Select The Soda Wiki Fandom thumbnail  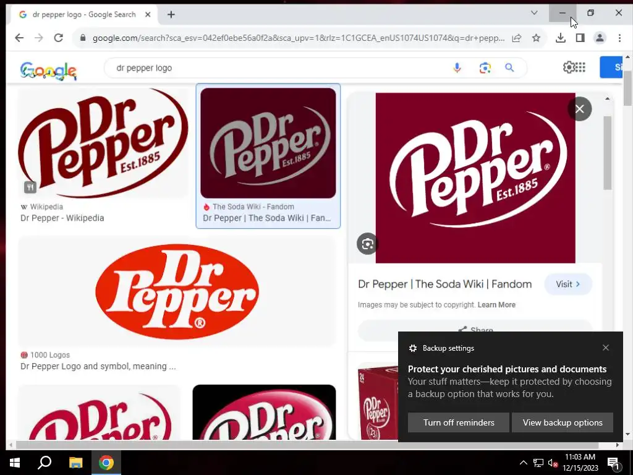pyautogui.click(x=268, y=143)
